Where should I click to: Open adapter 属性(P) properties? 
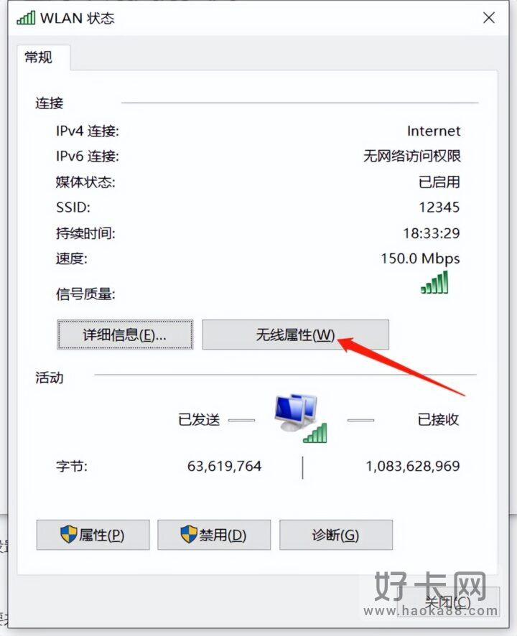(93, 535)
